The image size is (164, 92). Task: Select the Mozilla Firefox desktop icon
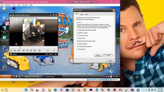pos(4,68)
